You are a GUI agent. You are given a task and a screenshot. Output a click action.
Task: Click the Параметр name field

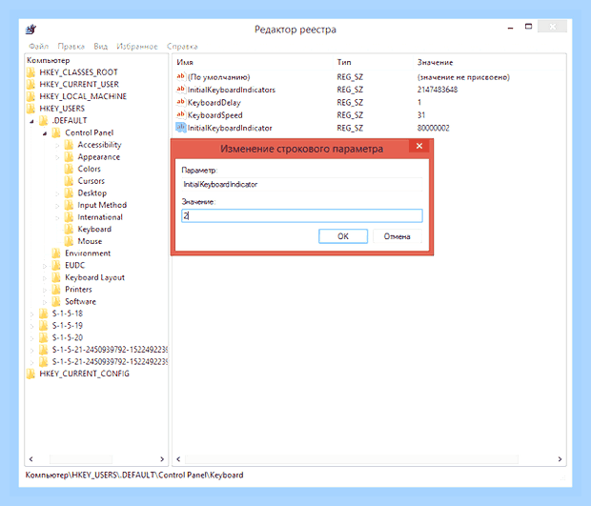[x=302, y=184]
